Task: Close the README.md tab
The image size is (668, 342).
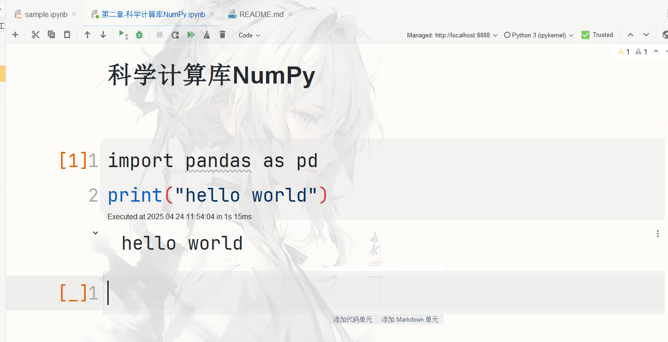Action: tap(290, 14)
